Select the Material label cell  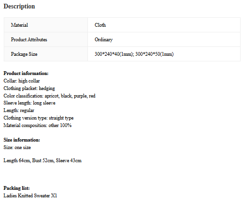point(46,25)
